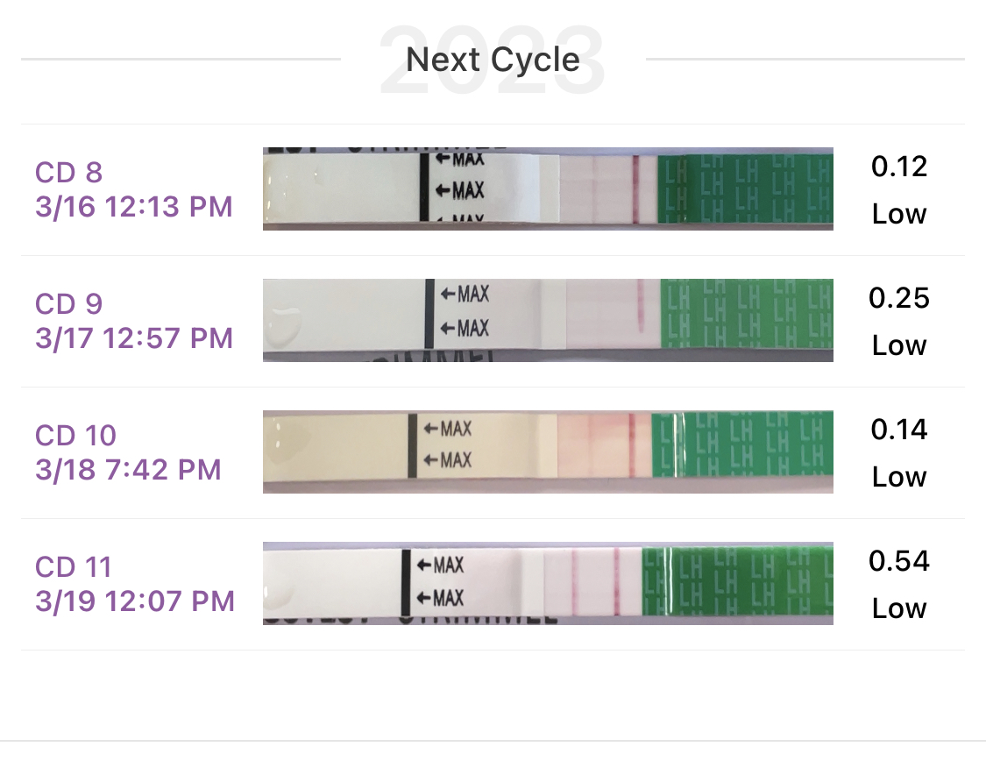986x768 pixels.
Task: Click the CD 10 cycle day label
Action: pos(75,435)
